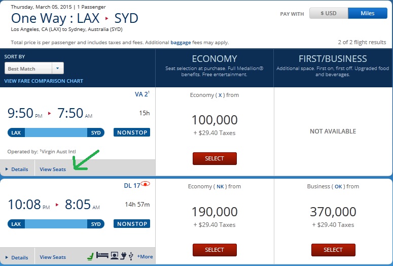Image resolution: width=393 pixels, height=266 pixels.
Task: Click the power outlet amenity icon
Action: point(124,256)
